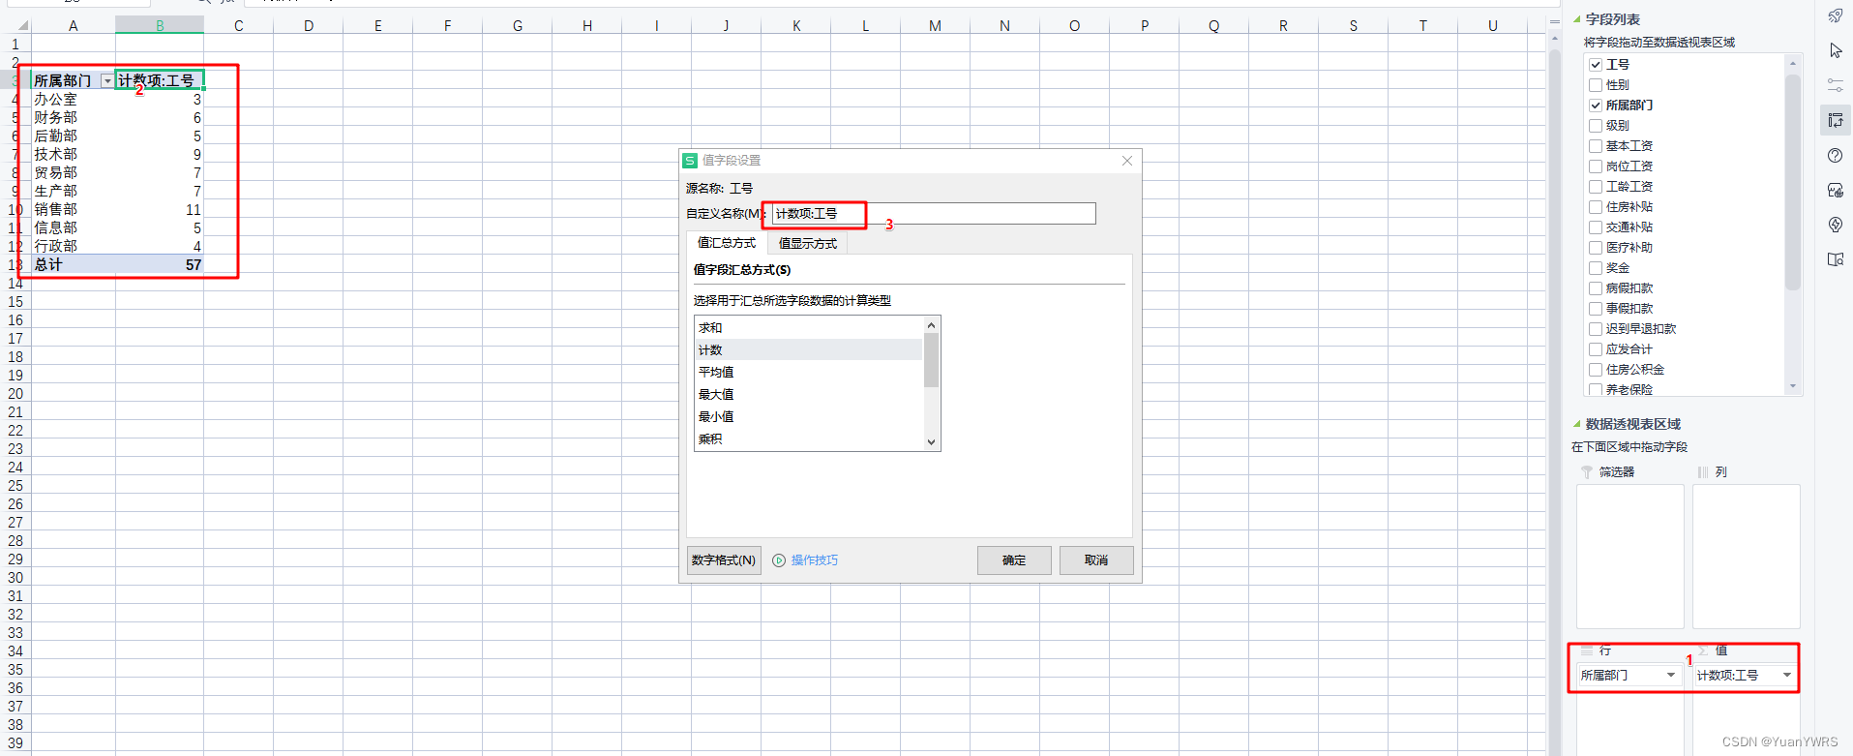
Task: Open the 操作技巧 link
Action: click(x=815, y=560)
